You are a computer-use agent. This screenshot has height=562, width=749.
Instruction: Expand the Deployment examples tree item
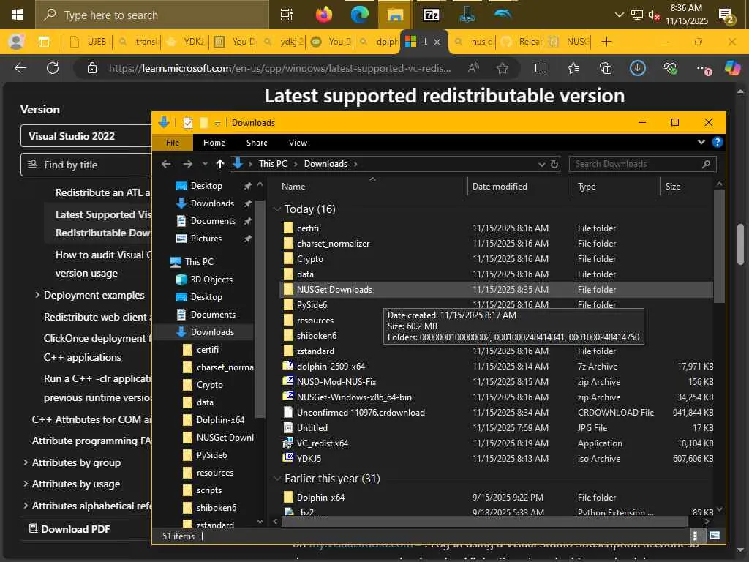37,296
